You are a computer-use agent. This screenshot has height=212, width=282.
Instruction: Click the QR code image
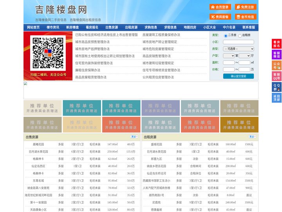(x=48, y=53)
